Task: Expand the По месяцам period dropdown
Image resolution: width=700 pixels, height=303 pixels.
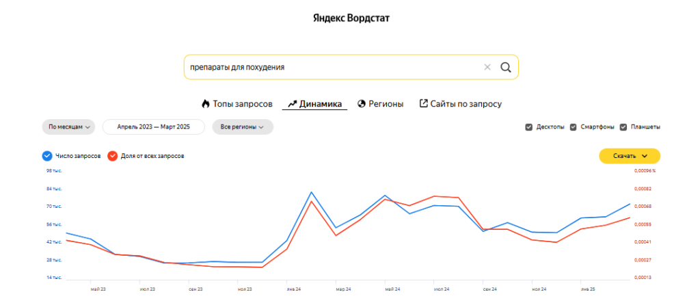Action: point(69,127)
